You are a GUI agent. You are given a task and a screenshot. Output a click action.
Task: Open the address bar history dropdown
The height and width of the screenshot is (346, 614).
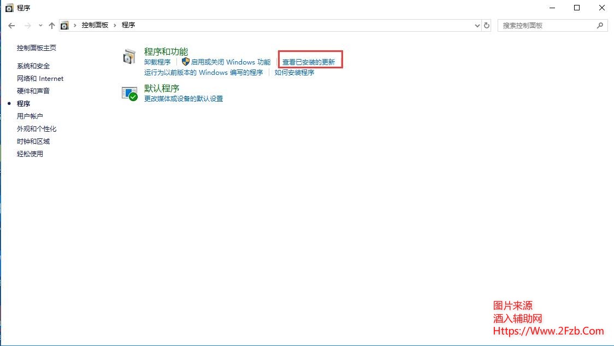(x=477, y=26)
